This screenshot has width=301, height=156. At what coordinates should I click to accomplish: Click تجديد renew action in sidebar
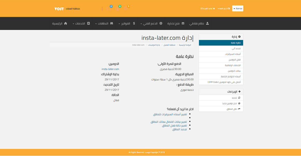click(221, 98)
